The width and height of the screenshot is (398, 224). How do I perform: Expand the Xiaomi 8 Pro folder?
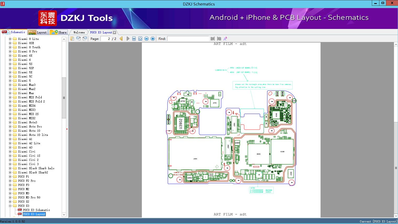10,51
